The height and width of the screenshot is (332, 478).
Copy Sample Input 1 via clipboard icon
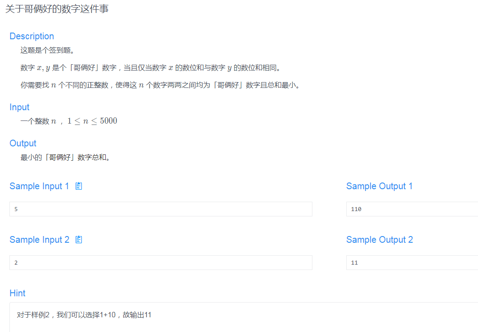[x=79, y=186]
